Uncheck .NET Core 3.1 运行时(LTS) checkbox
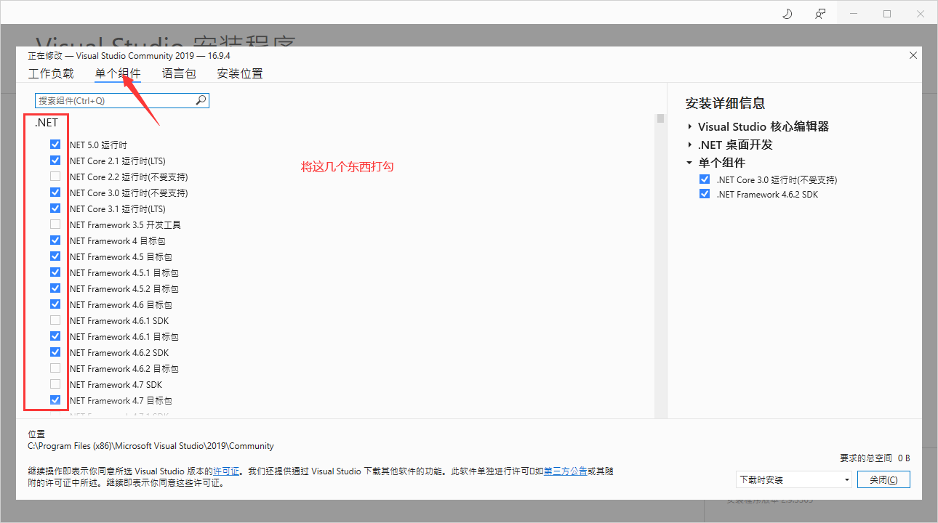This screenshot has height=523, width=938. (55, 208)
